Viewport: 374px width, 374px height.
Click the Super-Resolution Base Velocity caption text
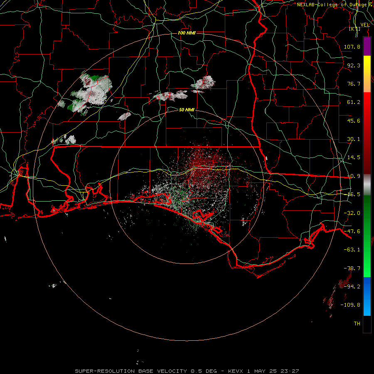tap(187, 371)
